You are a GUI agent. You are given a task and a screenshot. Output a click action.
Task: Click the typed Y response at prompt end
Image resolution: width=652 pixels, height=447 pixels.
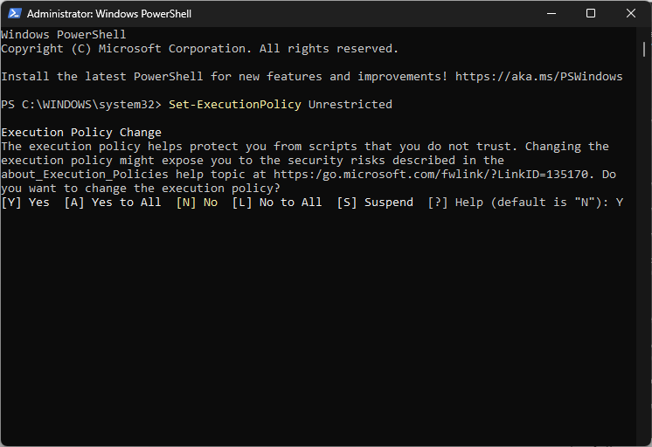[x=620, y=203]
